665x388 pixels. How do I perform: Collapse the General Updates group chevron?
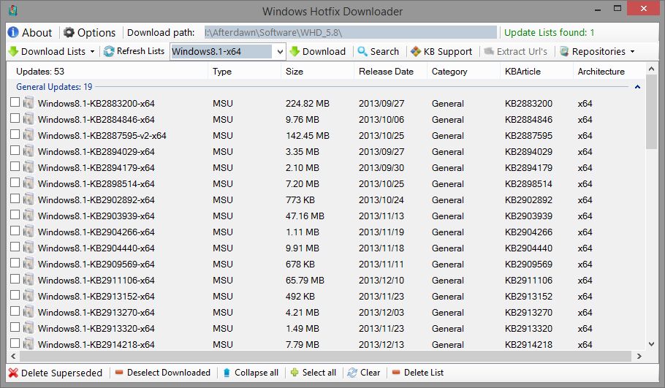coord(637,87)
